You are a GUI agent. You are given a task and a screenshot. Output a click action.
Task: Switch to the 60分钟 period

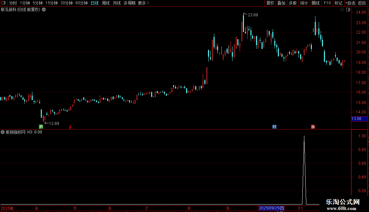pos(81,3)
